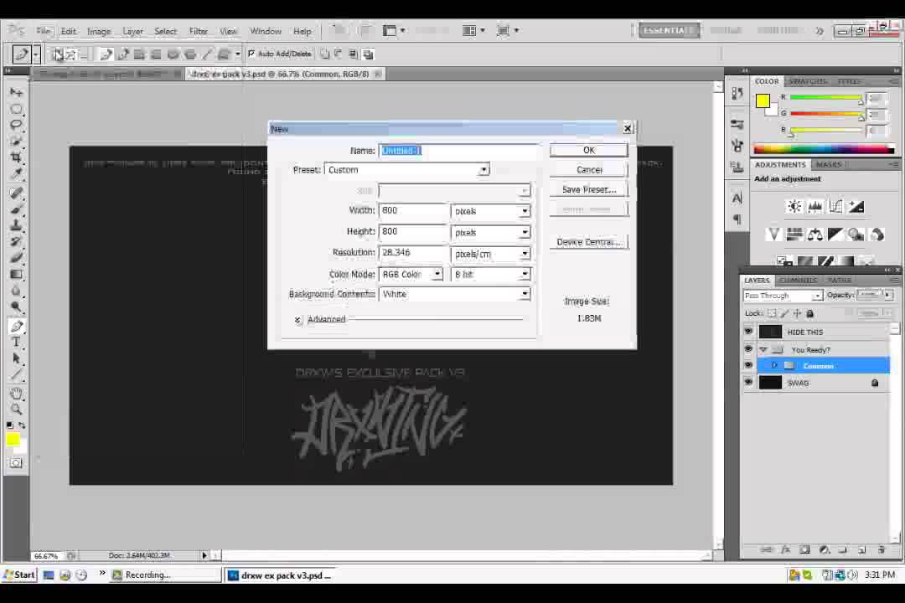Toggle Auto Add/Delete checkbox
The image size is (905, 603).
point(251,54)
